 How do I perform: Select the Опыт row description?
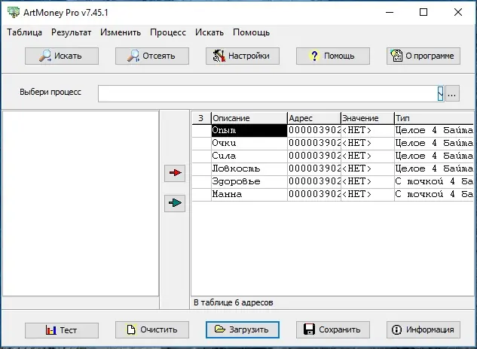click(x=249, y=130)
